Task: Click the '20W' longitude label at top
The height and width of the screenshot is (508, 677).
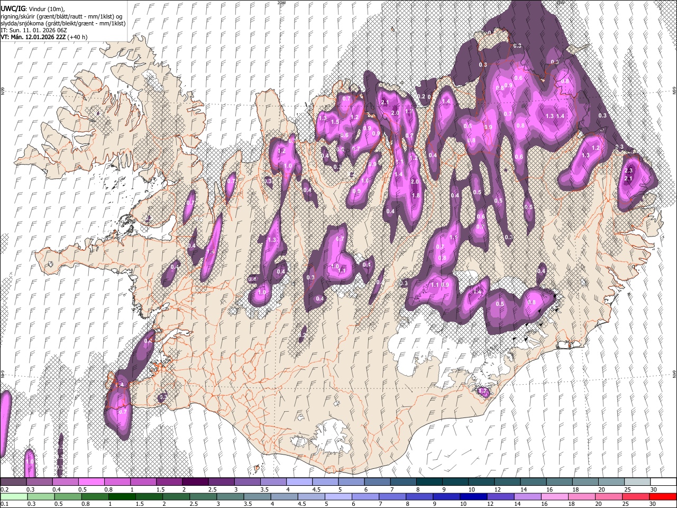Action: 281,3
